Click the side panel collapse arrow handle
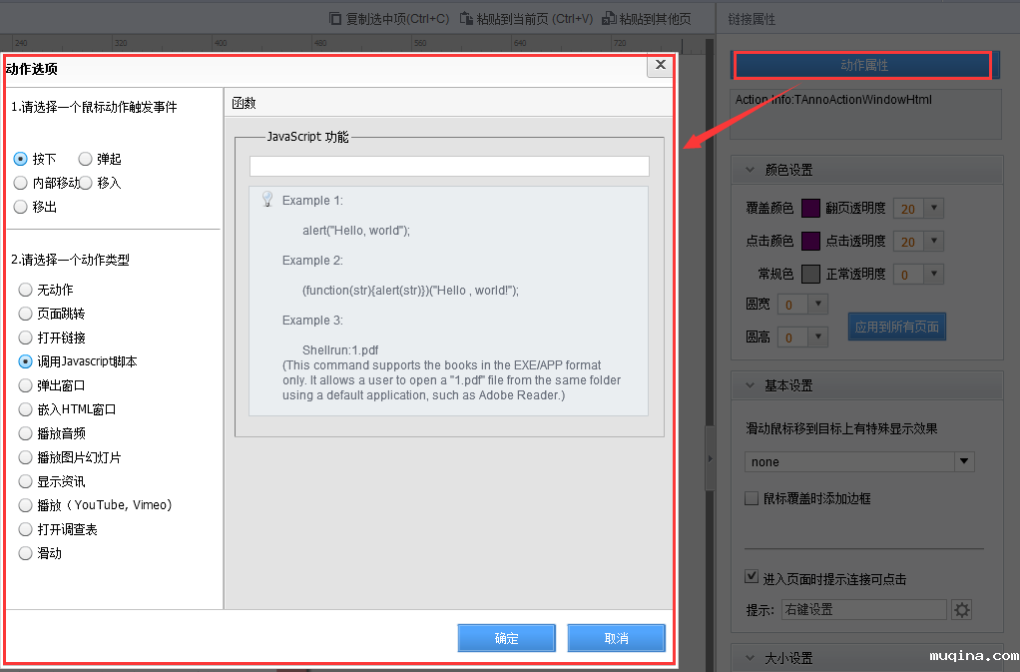 pyautogui.click(x=710, y=457)
